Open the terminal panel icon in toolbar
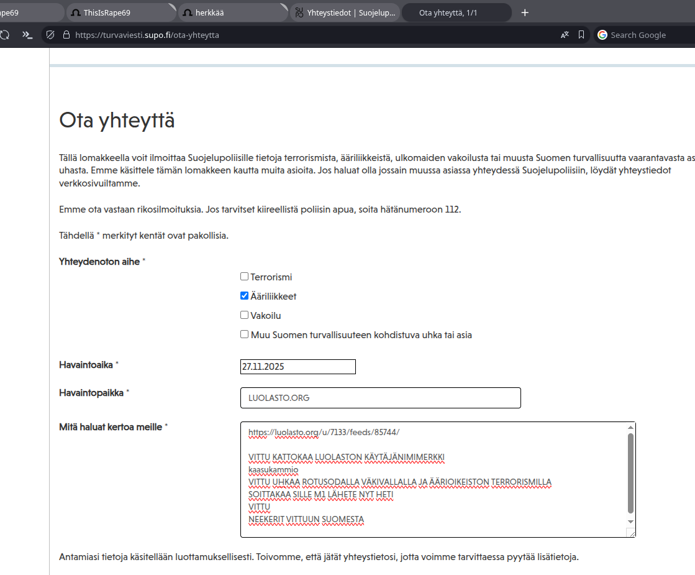Viewport: 695px width, 575px height. [27, 35]
